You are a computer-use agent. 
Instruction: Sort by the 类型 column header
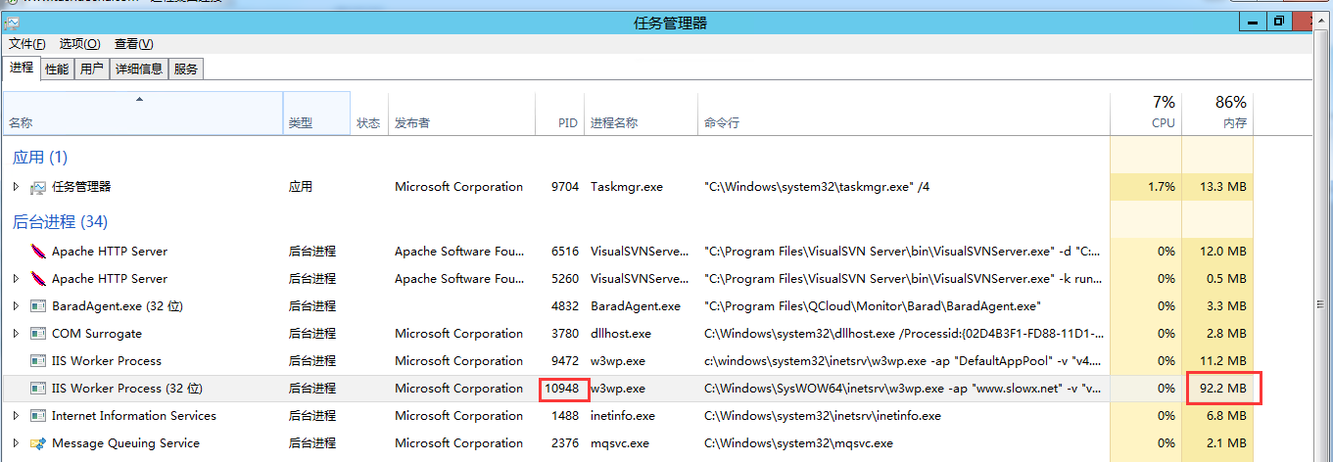[316, 113]
